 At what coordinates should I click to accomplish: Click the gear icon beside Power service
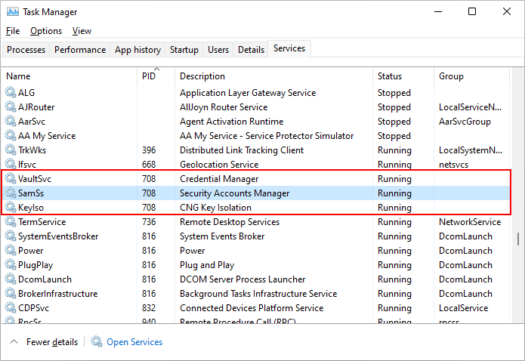11,251
